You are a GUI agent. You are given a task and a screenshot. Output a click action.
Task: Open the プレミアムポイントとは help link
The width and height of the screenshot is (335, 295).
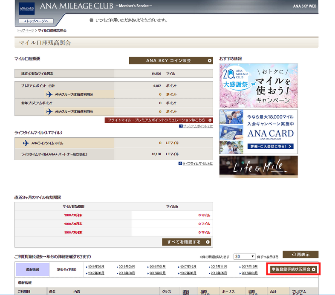click(198, 126)
